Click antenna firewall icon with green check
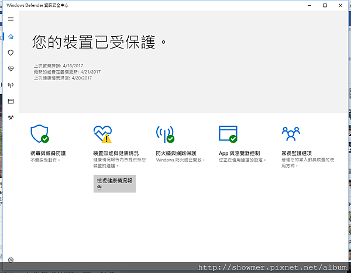351x273 pixels. coord(165,134)
